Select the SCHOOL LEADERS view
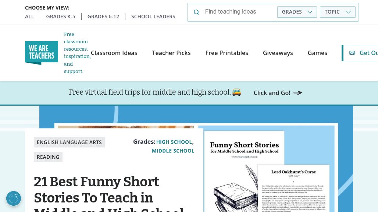 [x=153, y=17]
